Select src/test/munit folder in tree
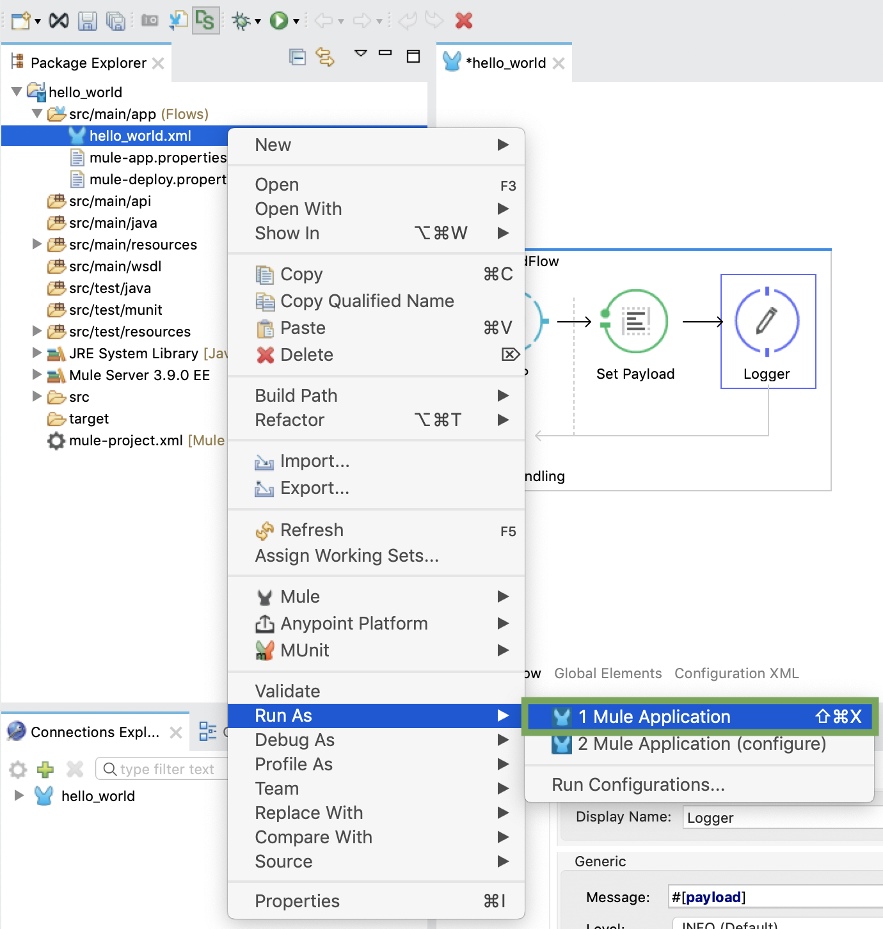Viewport: 883px width, 929px height. pos(105,310)
